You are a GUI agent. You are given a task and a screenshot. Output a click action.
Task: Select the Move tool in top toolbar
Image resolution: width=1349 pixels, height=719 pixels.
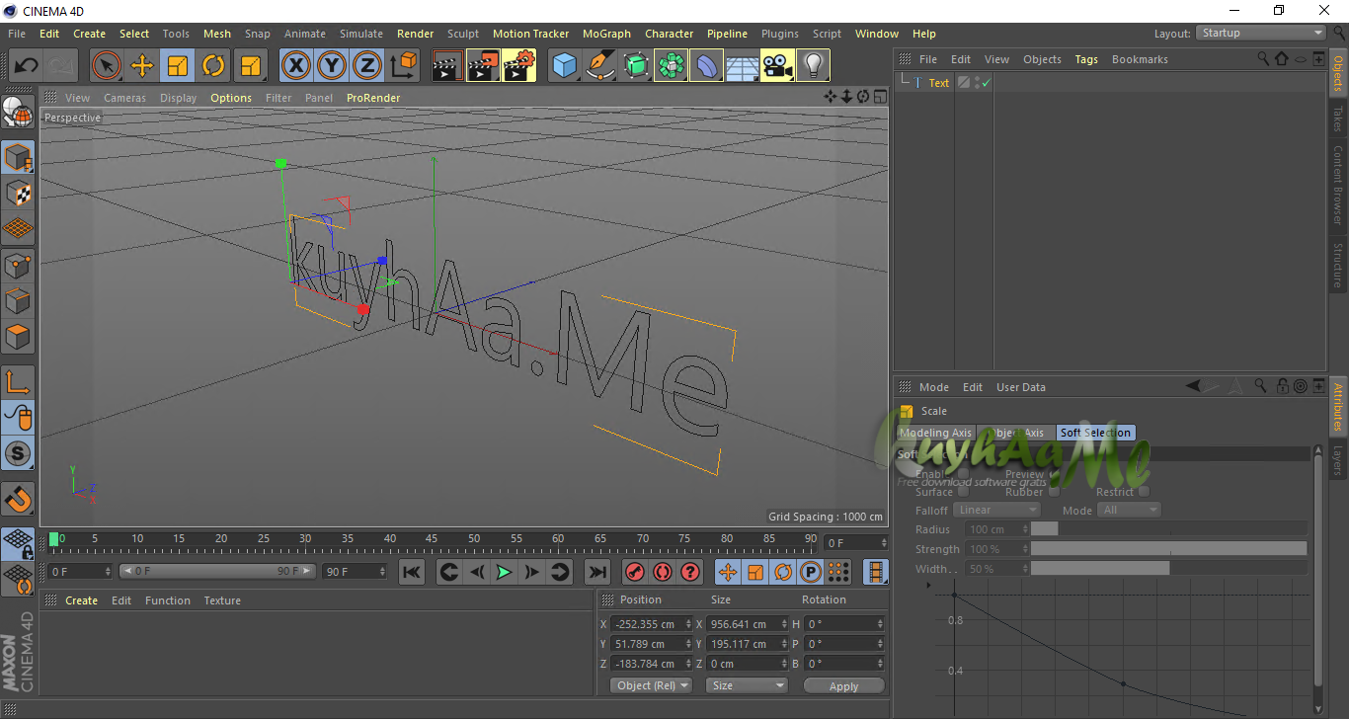click(142, 66)
